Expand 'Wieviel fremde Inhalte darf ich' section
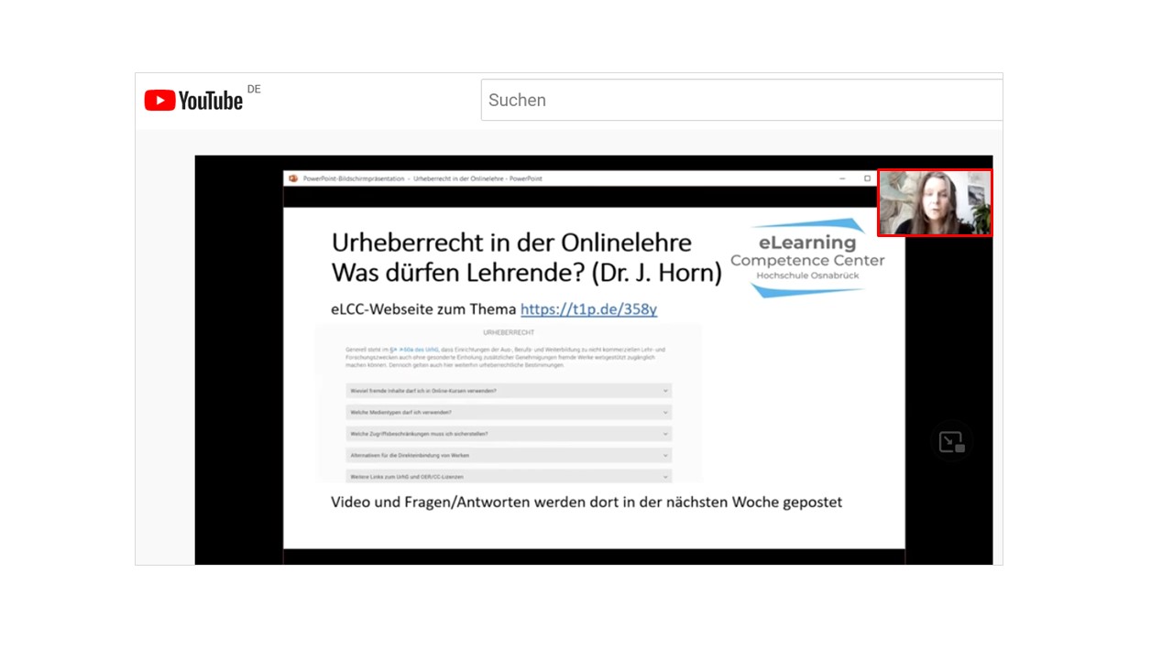The height and width of the screenshot is (659, 1173). point(509,391)
